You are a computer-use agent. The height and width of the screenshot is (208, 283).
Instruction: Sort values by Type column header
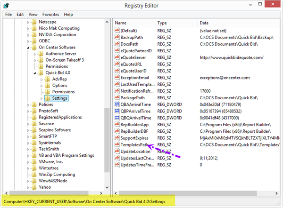[176, 23]
